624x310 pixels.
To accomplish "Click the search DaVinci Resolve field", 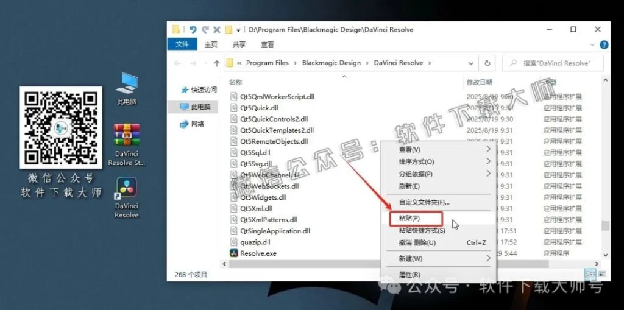I will coord(553,63).
